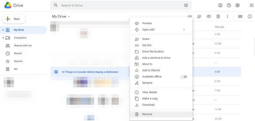
Task: Open the My Drive title dropdown arrow
Action: click(x=69, y=16)
